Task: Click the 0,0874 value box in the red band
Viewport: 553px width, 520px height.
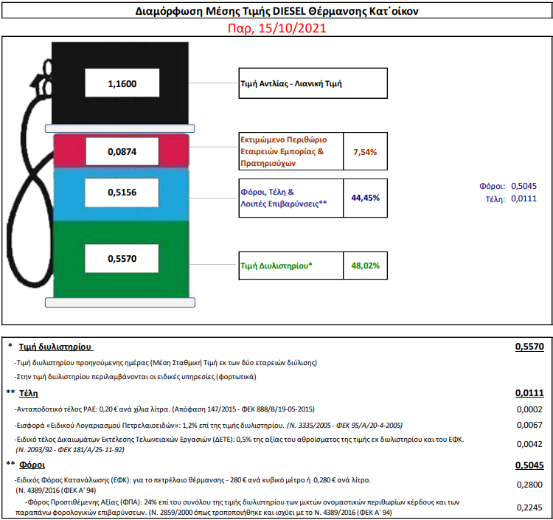Action: pos(121,152)
